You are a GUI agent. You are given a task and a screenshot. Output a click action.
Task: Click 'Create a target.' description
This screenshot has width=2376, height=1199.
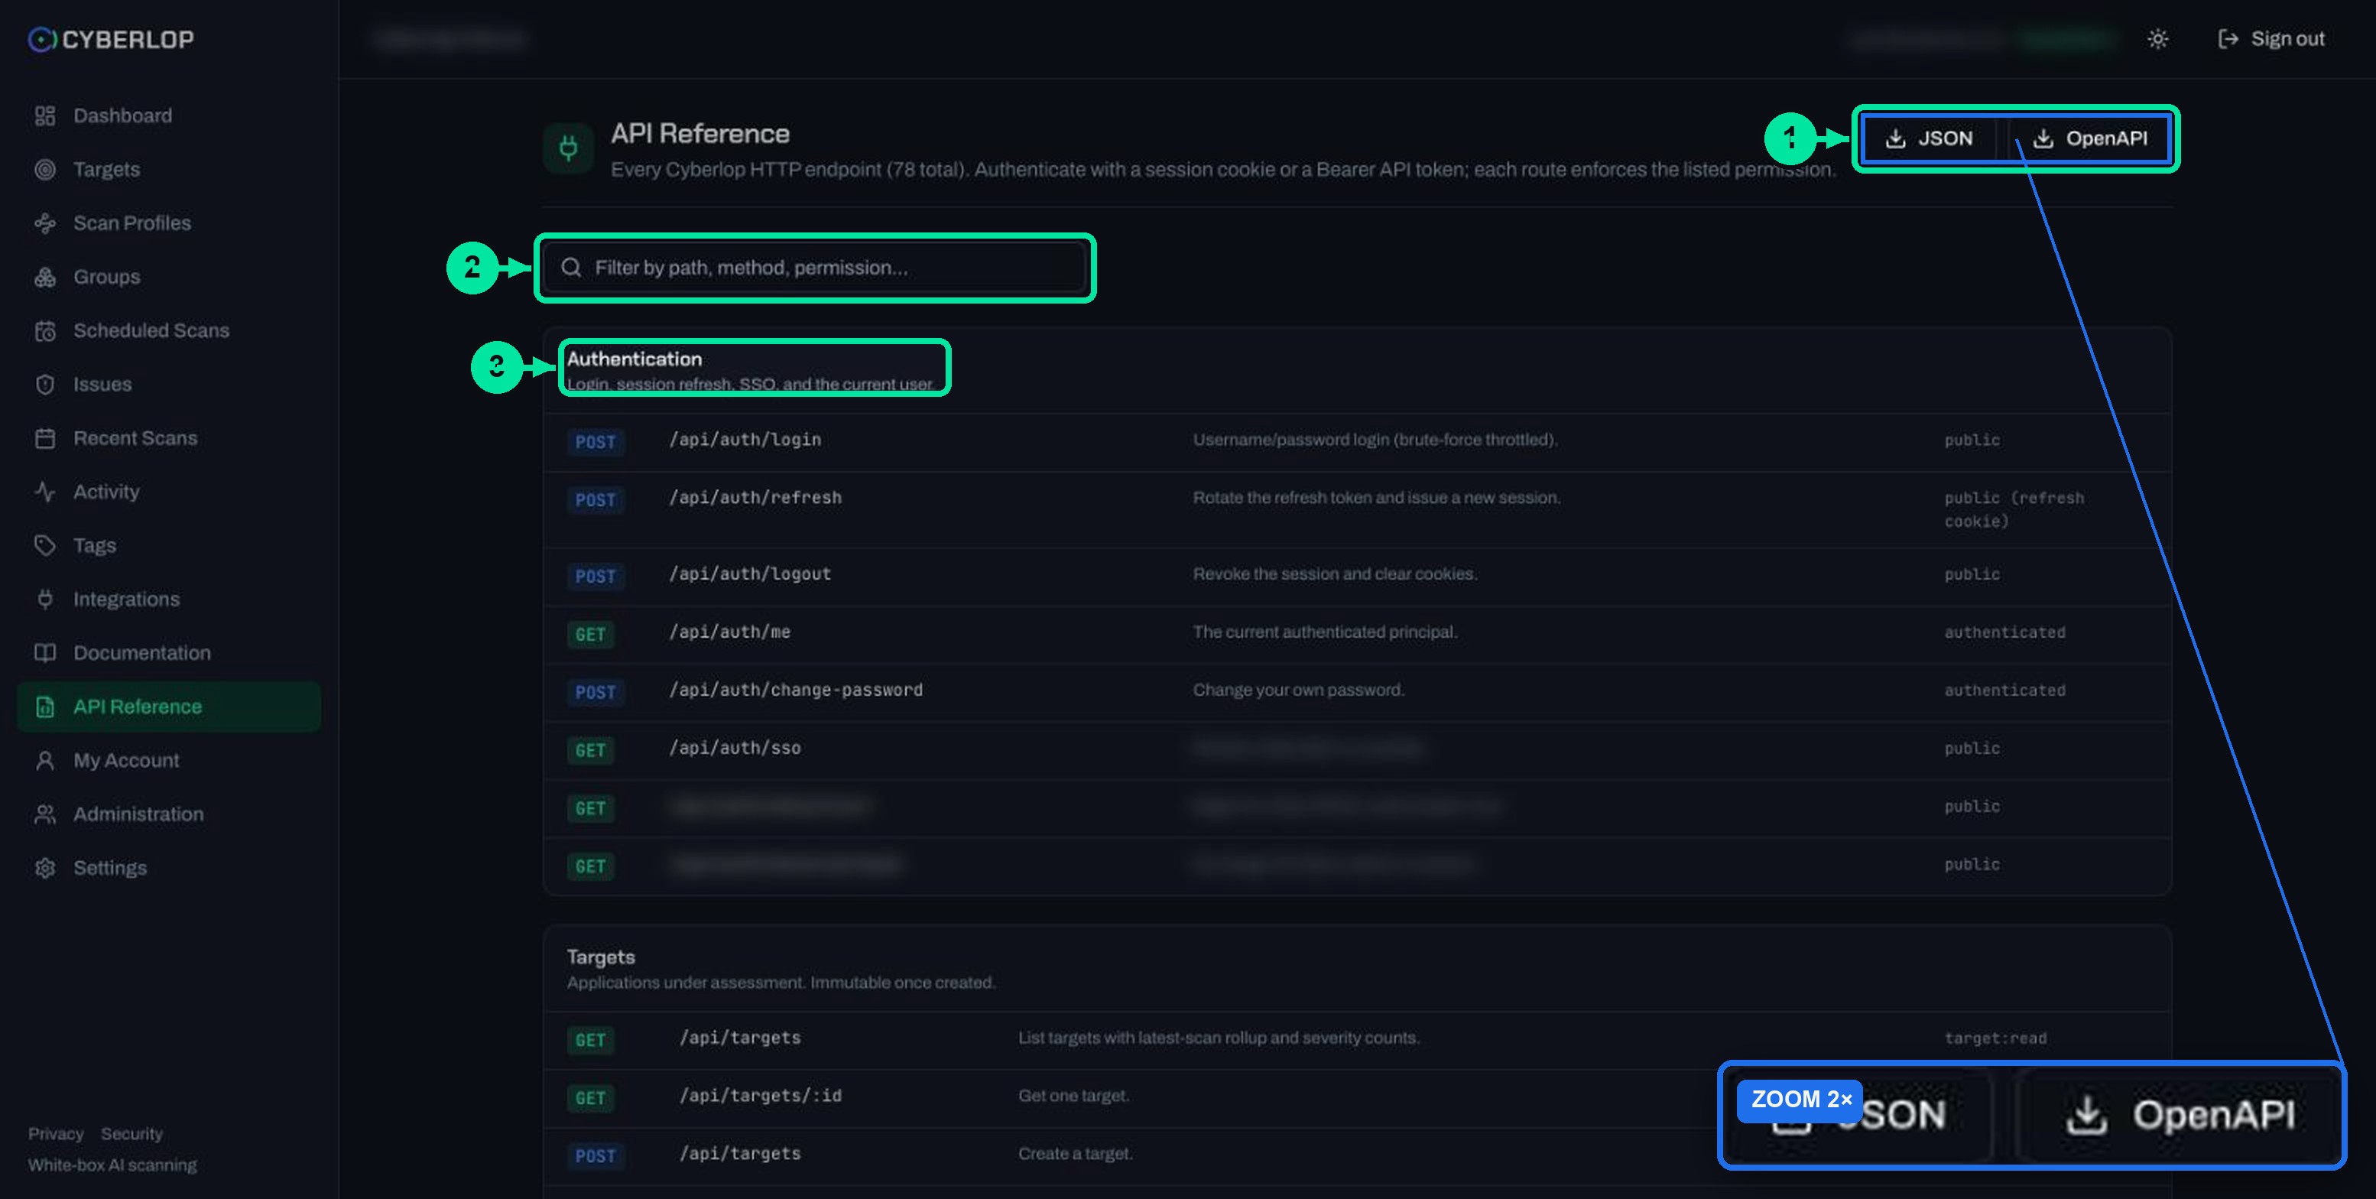[x=1076, y=1154]
